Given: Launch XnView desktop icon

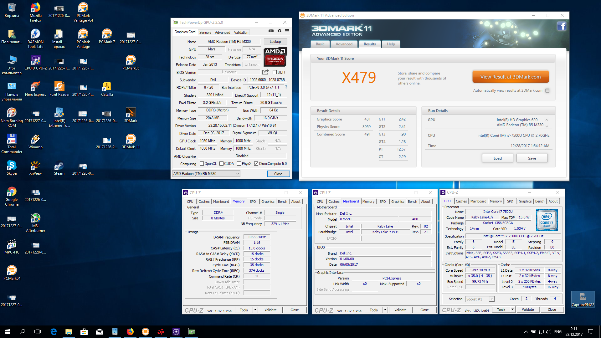Looking at the screenshot, I should pyautogui.click(x=35, y=168).
